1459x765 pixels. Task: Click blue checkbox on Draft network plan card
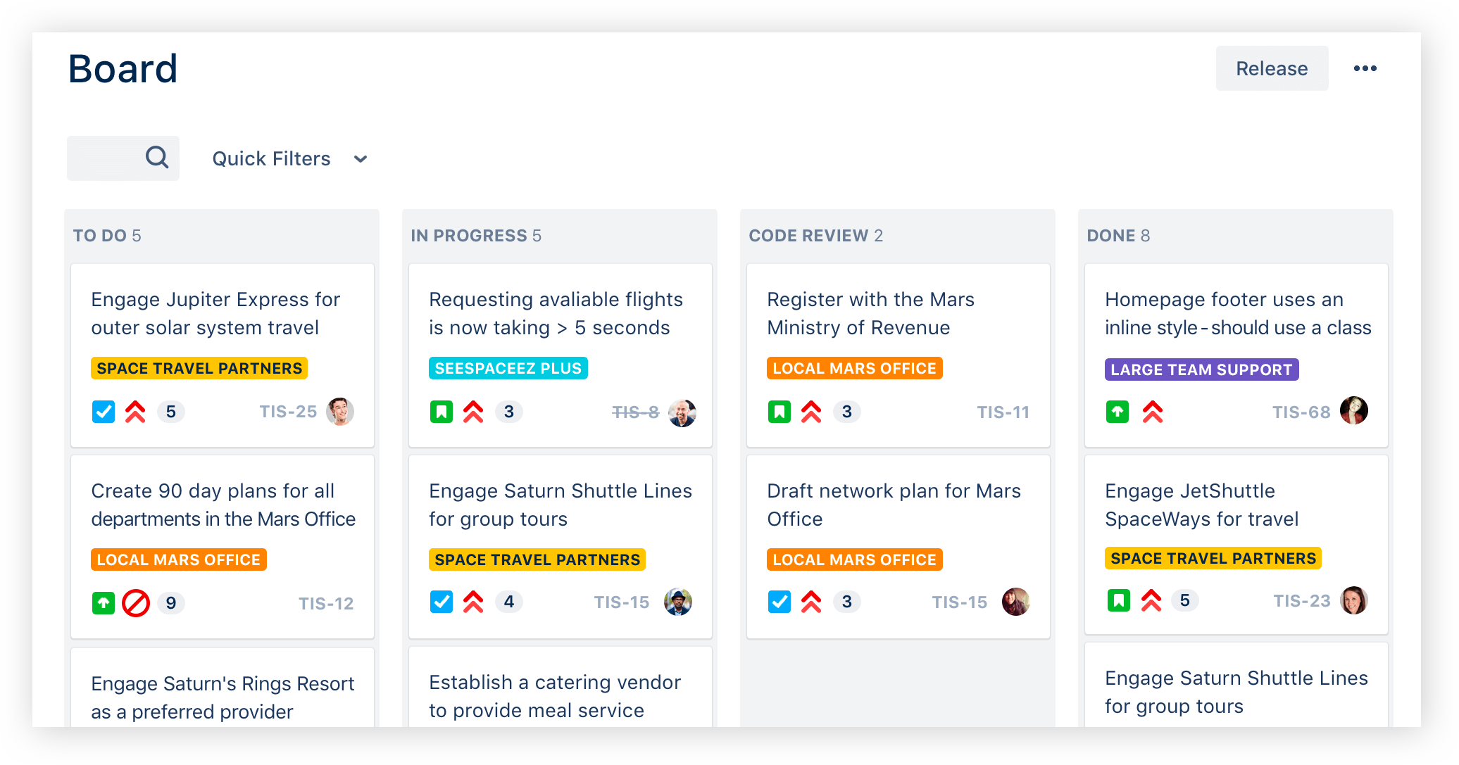[779, 602]
